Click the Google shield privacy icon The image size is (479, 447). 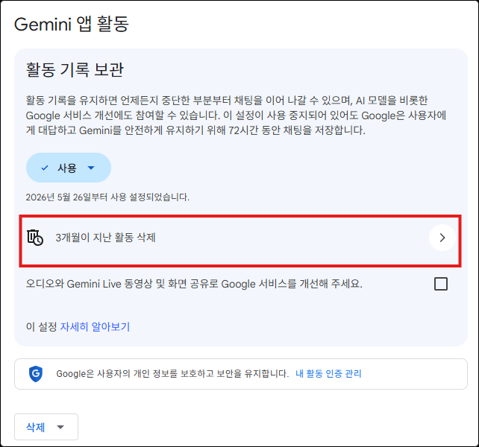coord(36,374)
